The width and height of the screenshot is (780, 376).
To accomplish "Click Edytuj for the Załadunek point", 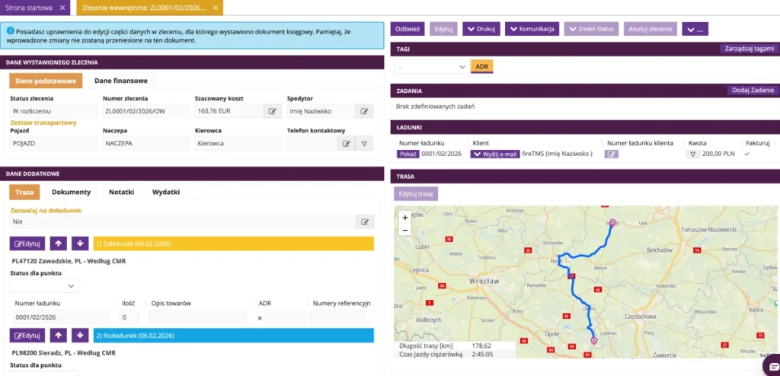I will pos(27,244).
